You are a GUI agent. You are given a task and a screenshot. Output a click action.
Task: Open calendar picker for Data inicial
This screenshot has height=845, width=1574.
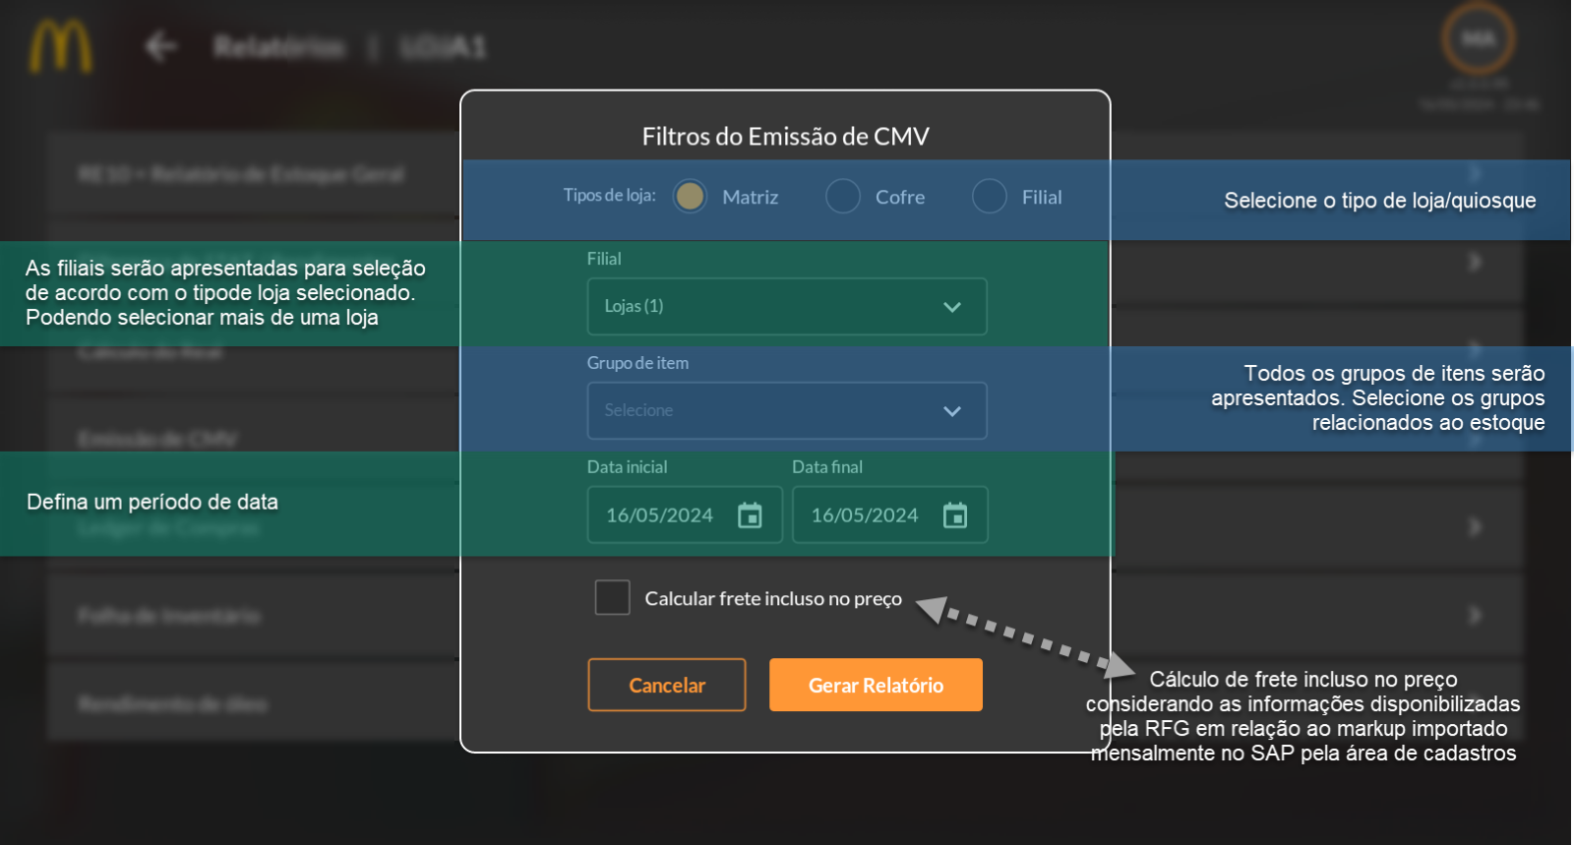pyautogui.click(x=750, y=514)
